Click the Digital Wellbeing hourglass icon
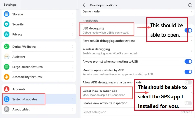Viewport: 195px width, 118px height. 6,47
